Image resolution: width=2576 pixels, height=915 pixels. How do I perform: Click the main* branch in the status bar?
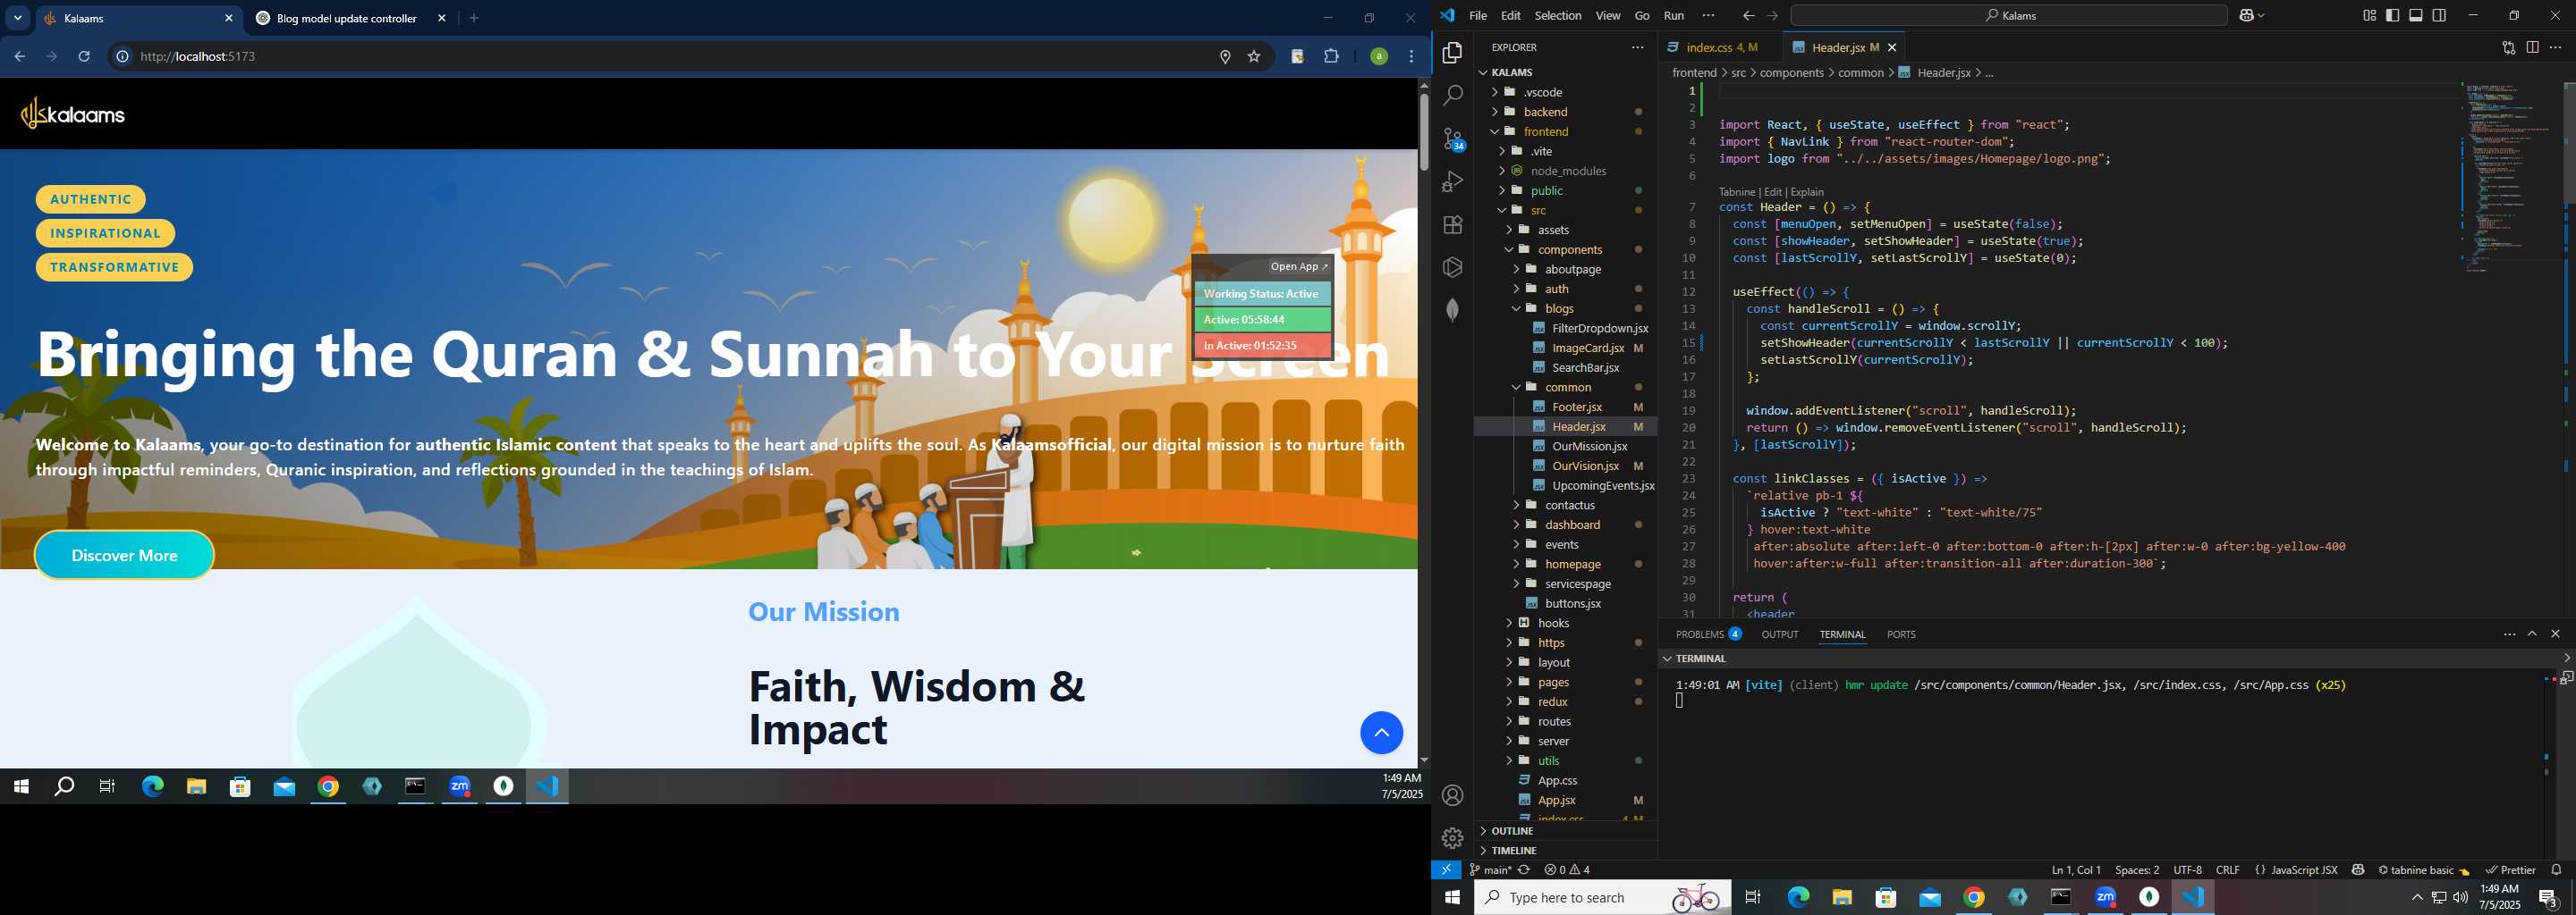coord(1490,870)
